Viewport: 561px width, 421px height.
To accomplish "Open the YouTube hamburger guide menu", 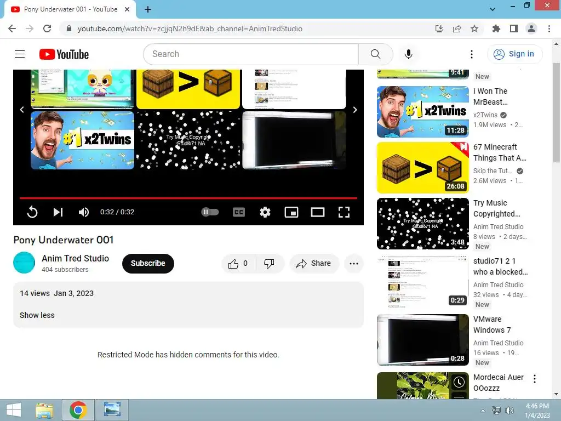I will 20,54.
